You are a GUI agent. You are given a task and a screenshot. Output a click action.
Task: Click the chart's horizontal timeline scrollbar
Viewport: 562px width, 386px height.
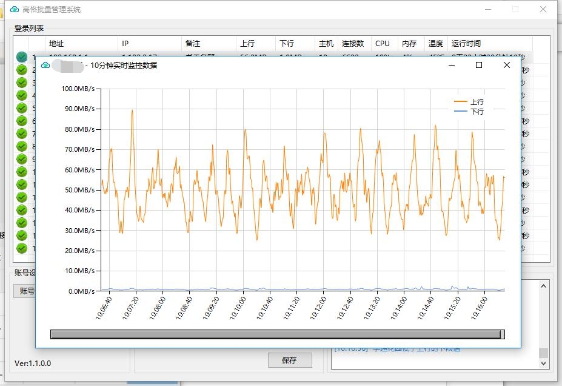(277, 334)
